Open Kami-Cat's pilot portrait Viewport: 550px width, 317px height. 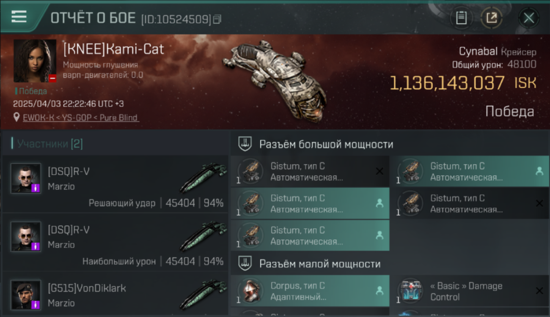[x=35, y=61]
